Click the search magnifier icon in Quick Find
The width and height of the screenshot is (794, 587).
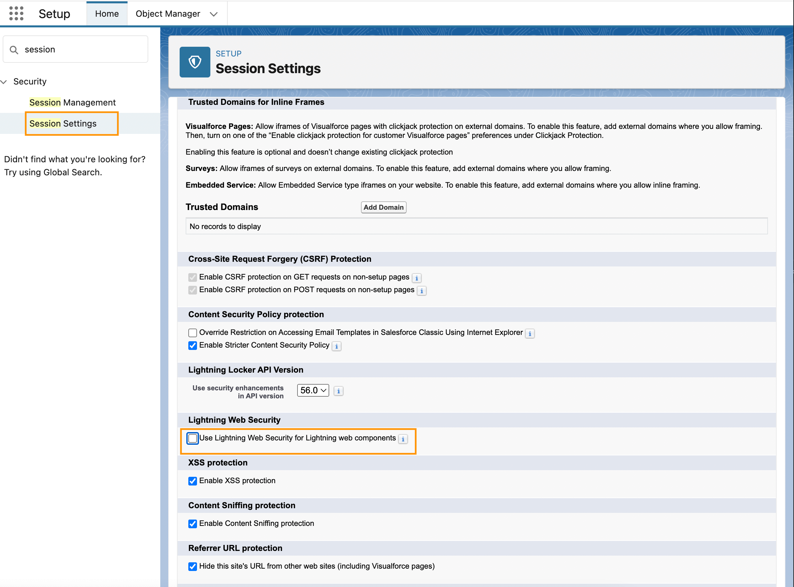click(14, 50)
